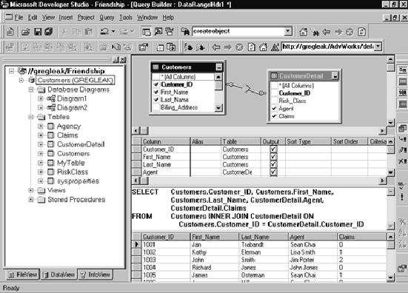This screenshot has height=293, width=408.
Task: Click the Undo arrow icon
Action: click(104, 32)
